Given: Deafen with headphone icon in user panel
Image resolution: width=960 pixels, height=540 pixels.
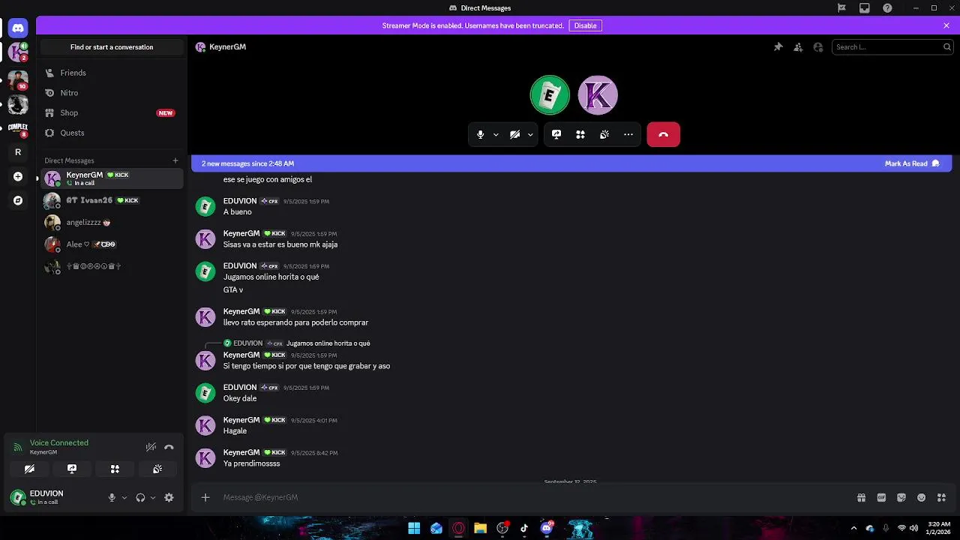Looking at the screenshot, I should pyautogui.click(x=140, y=497).
